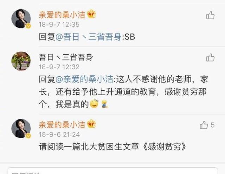Image resolution: width=225 pixels, height=174 pixels.
Task: Follow mention @吾日、三省吾身 in reply
Action: click(x=89, y=36)
